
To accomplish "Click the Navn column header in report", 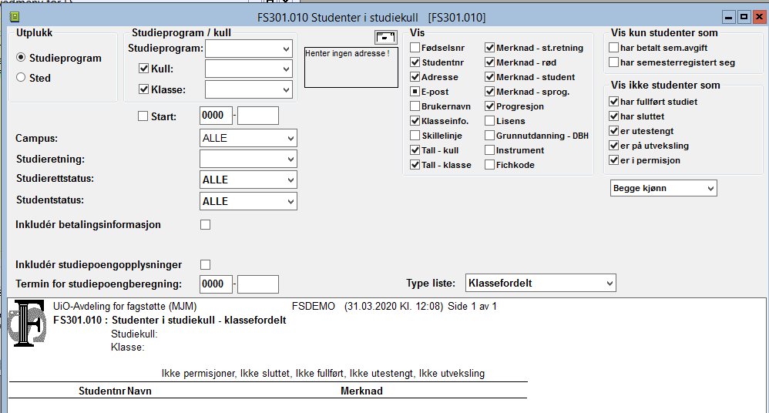I will click(139, 391).
